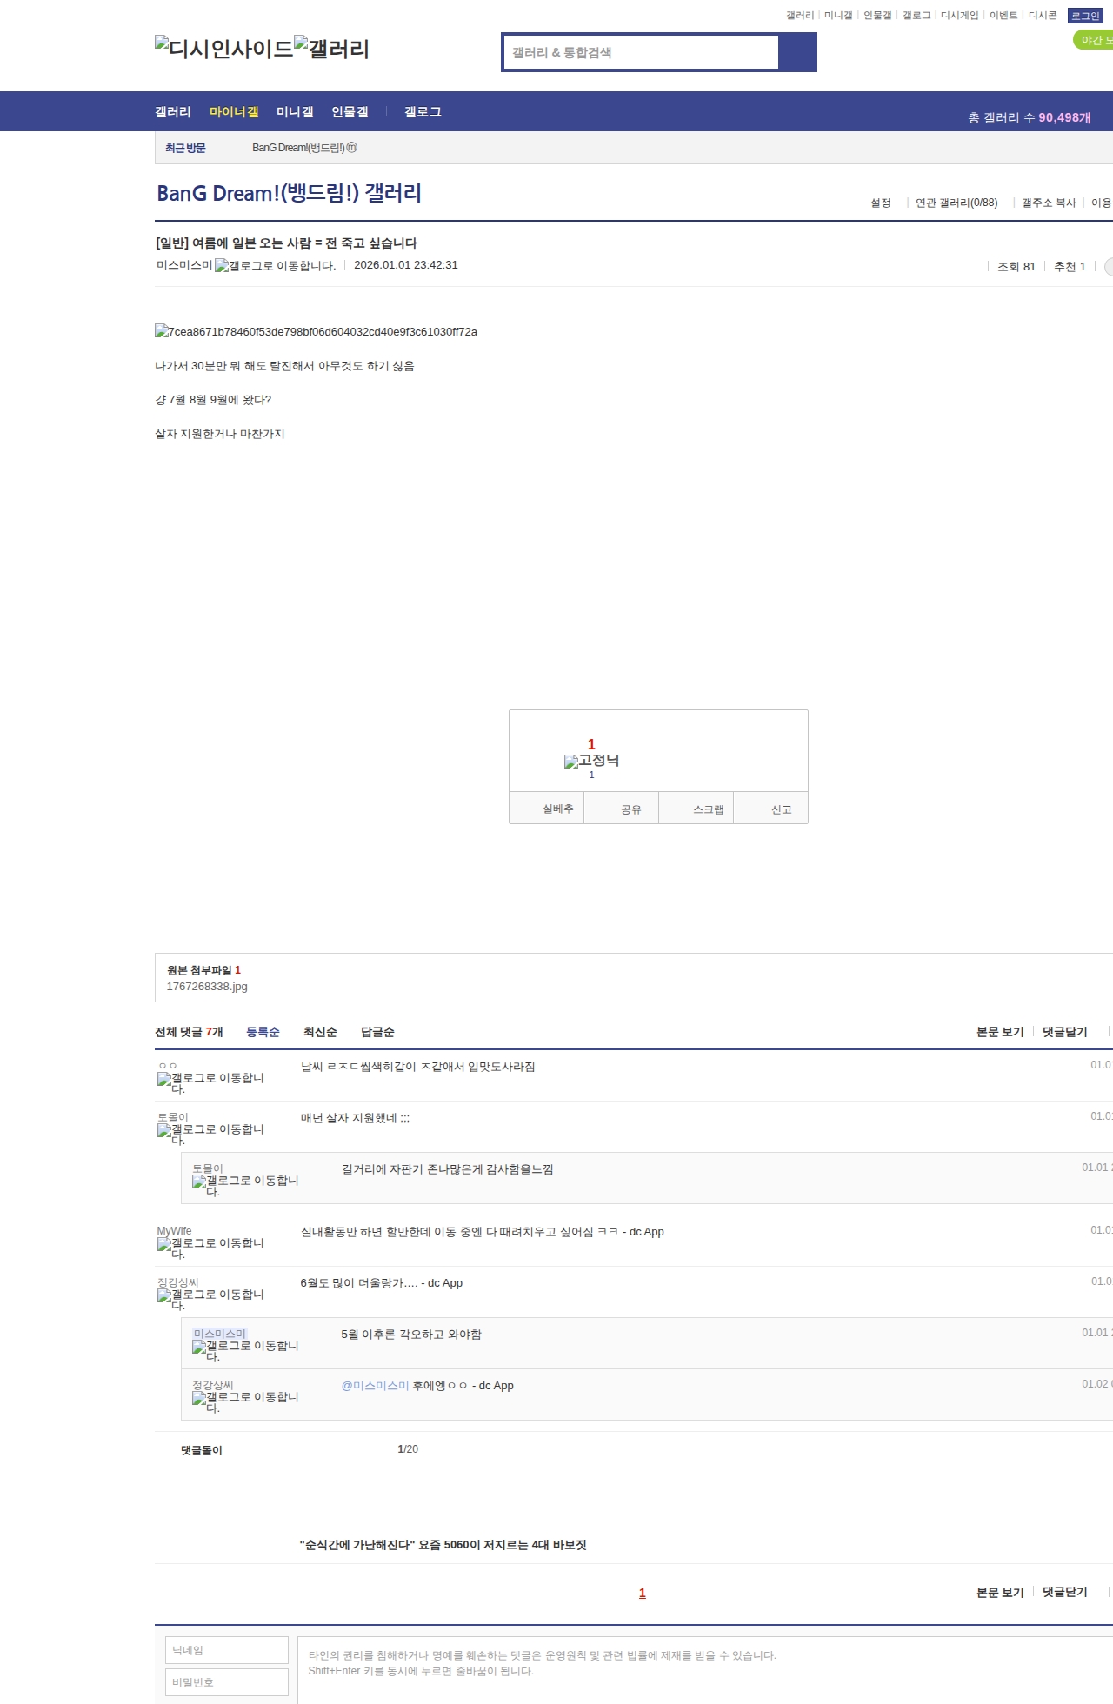Click the 고정닉 icon in the recommend box

tap(591, 761)
